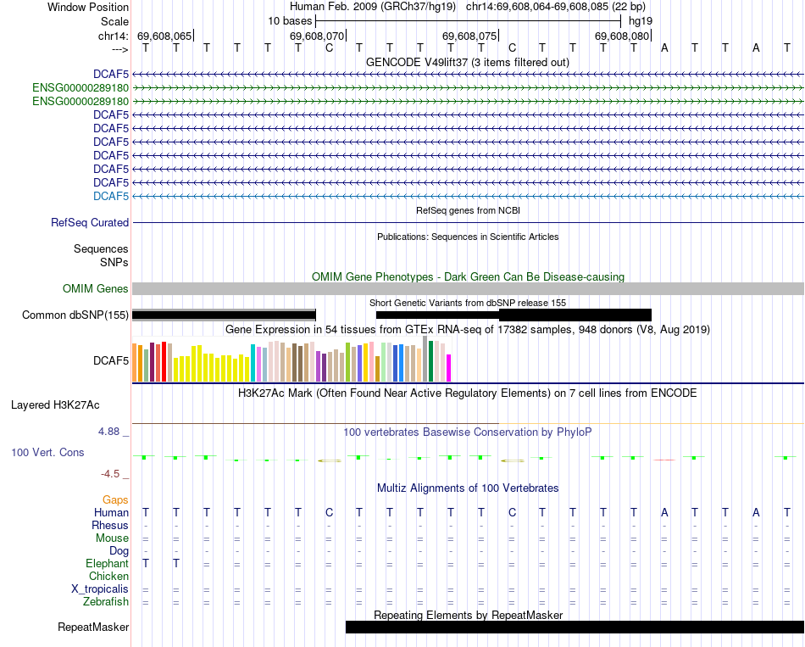
Task: Click position marker 69,608,065 on the ruler
Action: tap(164, 36)
